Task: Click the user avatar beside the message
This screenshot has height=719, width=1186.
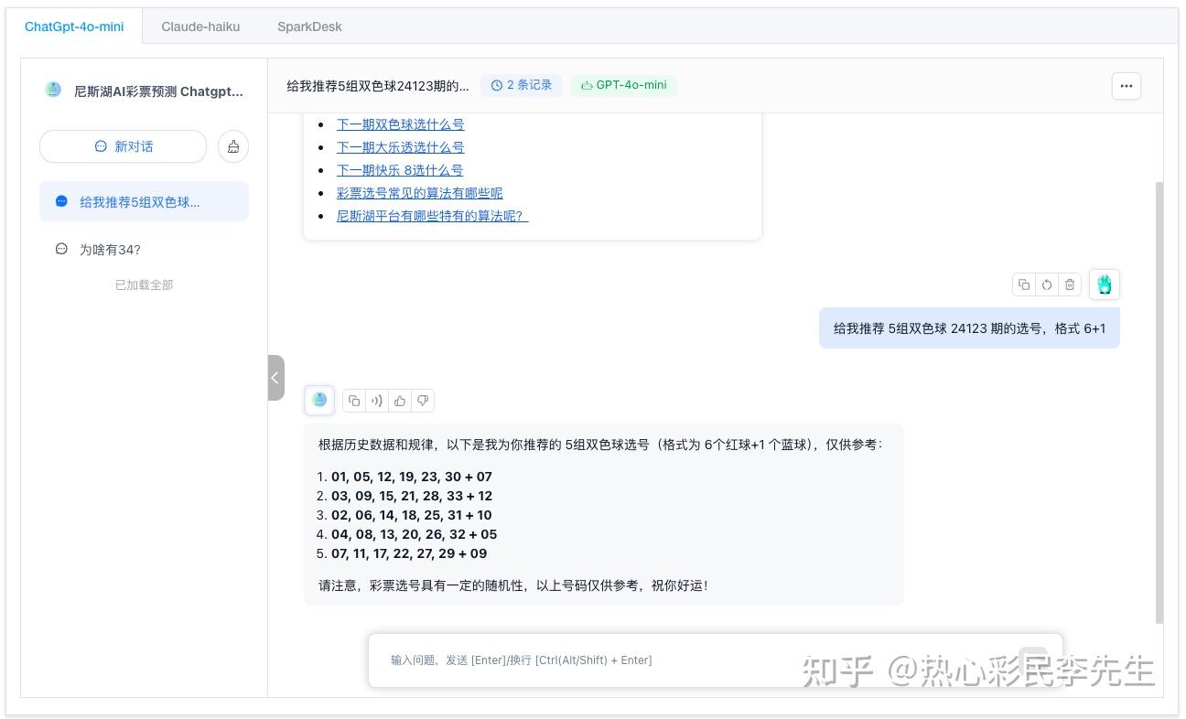Action: point(1105,284)
